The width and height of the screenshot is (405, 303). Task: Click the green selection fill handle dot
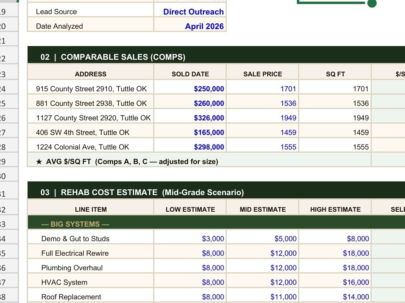point(372,3)
